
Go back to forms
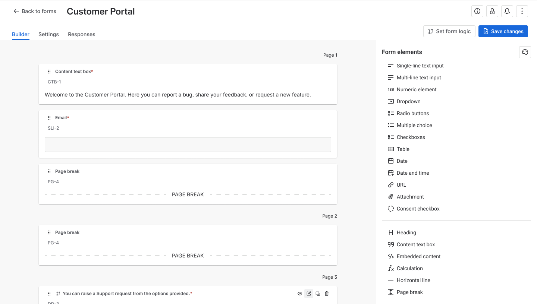point(35,11)
